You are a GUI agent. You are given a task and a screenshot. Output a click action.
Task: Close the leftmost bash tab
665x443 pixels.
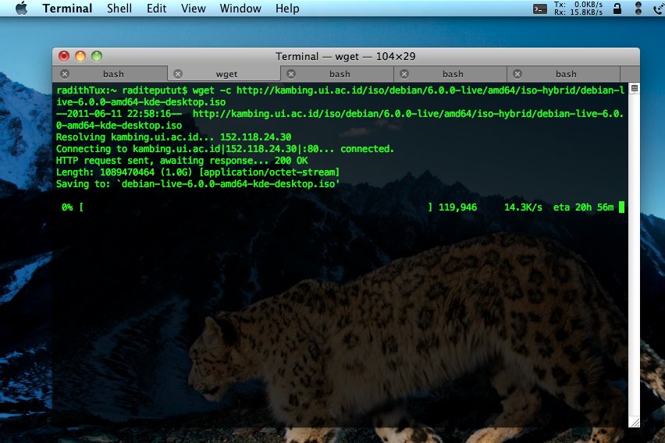(65, 74)
